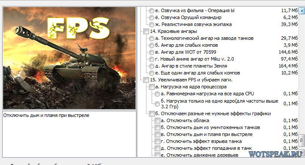Select Ангар в стиле планеты Земля
This screenshot has height=165, width=305.
tap(152, 66)
